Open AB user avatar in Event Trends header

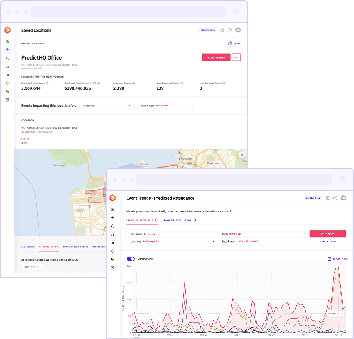click(x=343, y=198)
